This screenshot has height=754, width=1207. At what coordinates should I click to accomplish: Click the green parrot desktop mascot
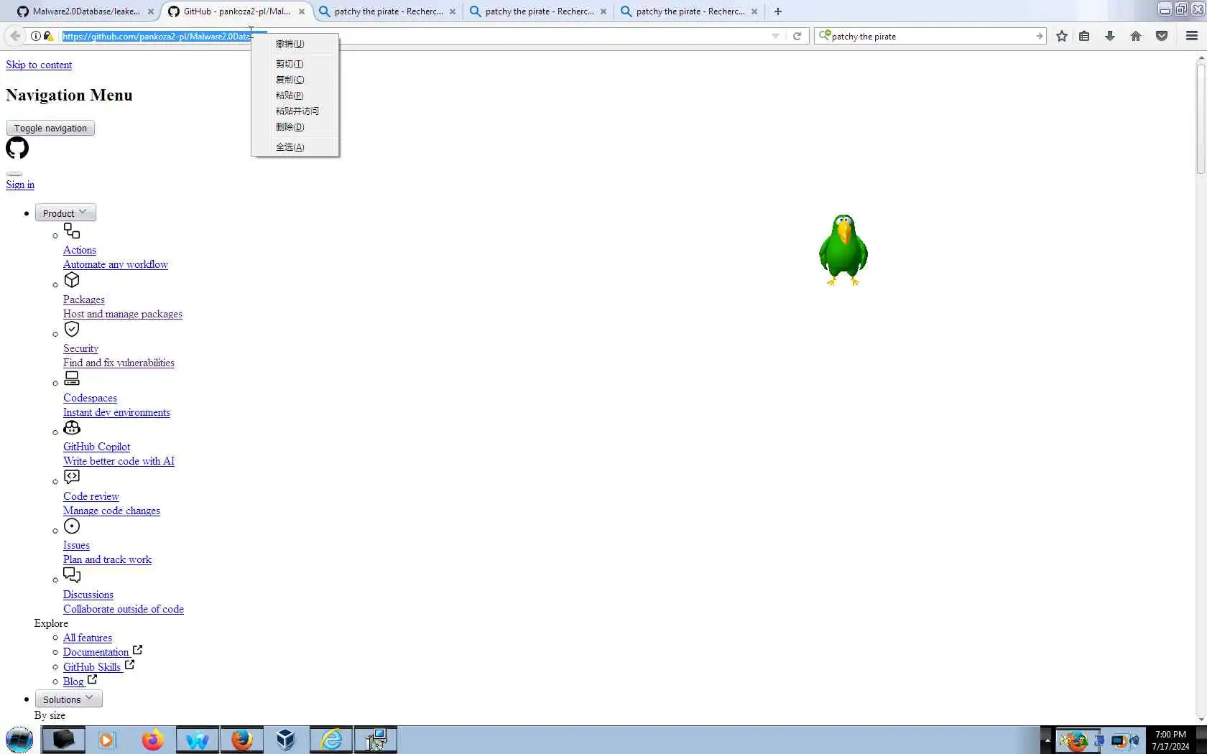coord(843,250)
